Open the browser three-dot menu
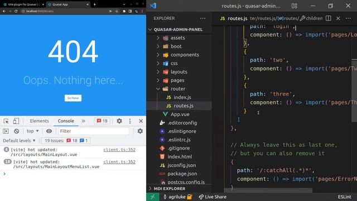Viewport: 357px width, 201px height. [x=142, y=11]
